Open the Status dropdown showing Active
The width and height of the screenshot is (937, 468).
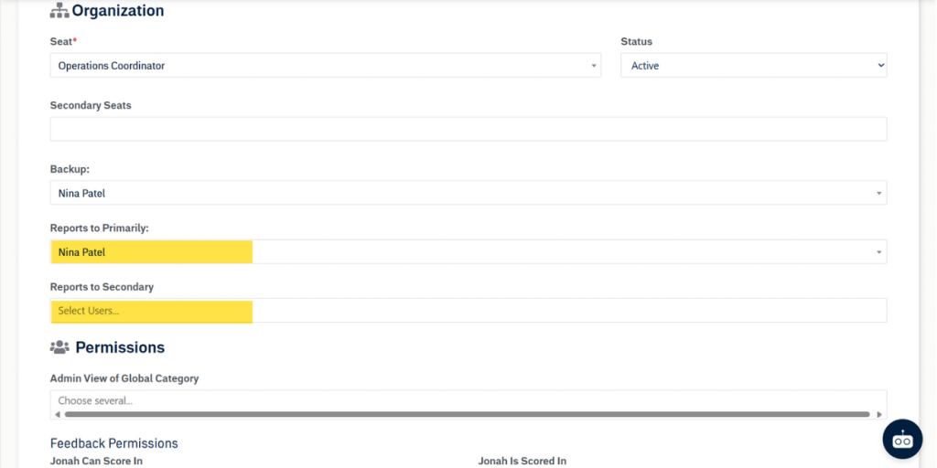753,66
